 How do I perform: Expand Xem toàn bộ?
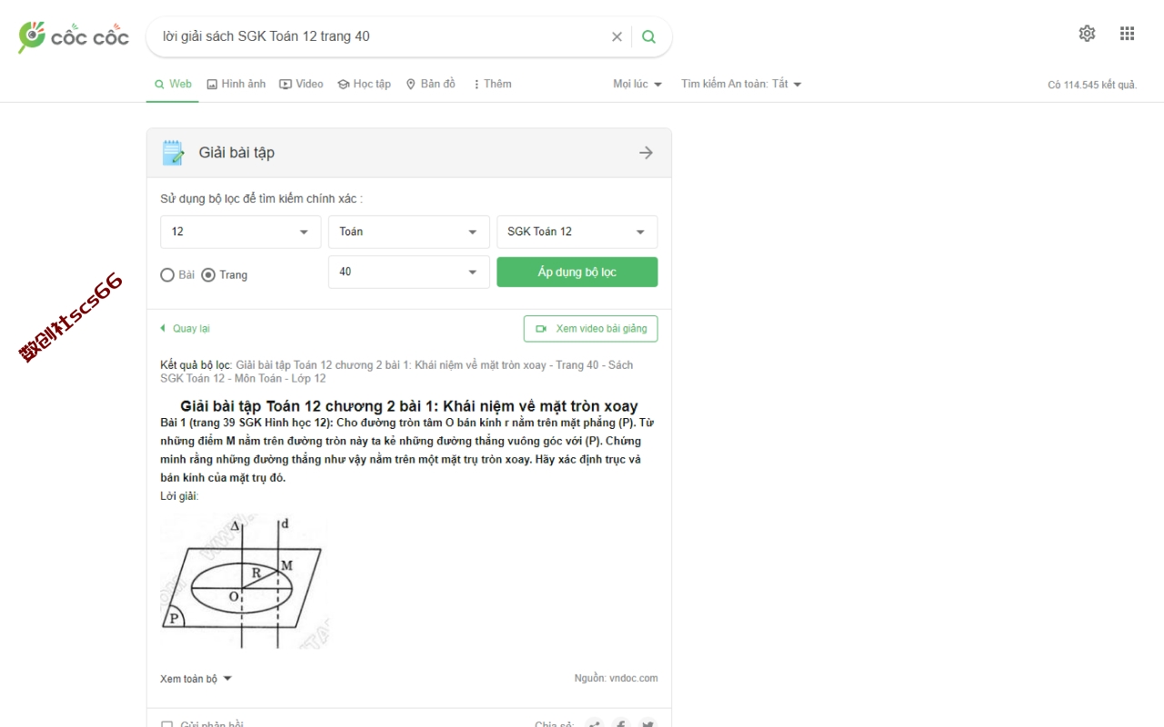coord(196,679)
